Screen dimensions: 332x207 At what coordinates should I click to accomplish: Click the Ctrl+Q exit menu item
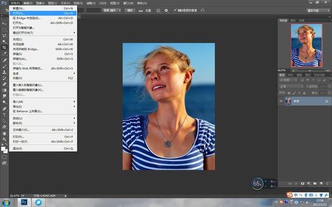43,148
